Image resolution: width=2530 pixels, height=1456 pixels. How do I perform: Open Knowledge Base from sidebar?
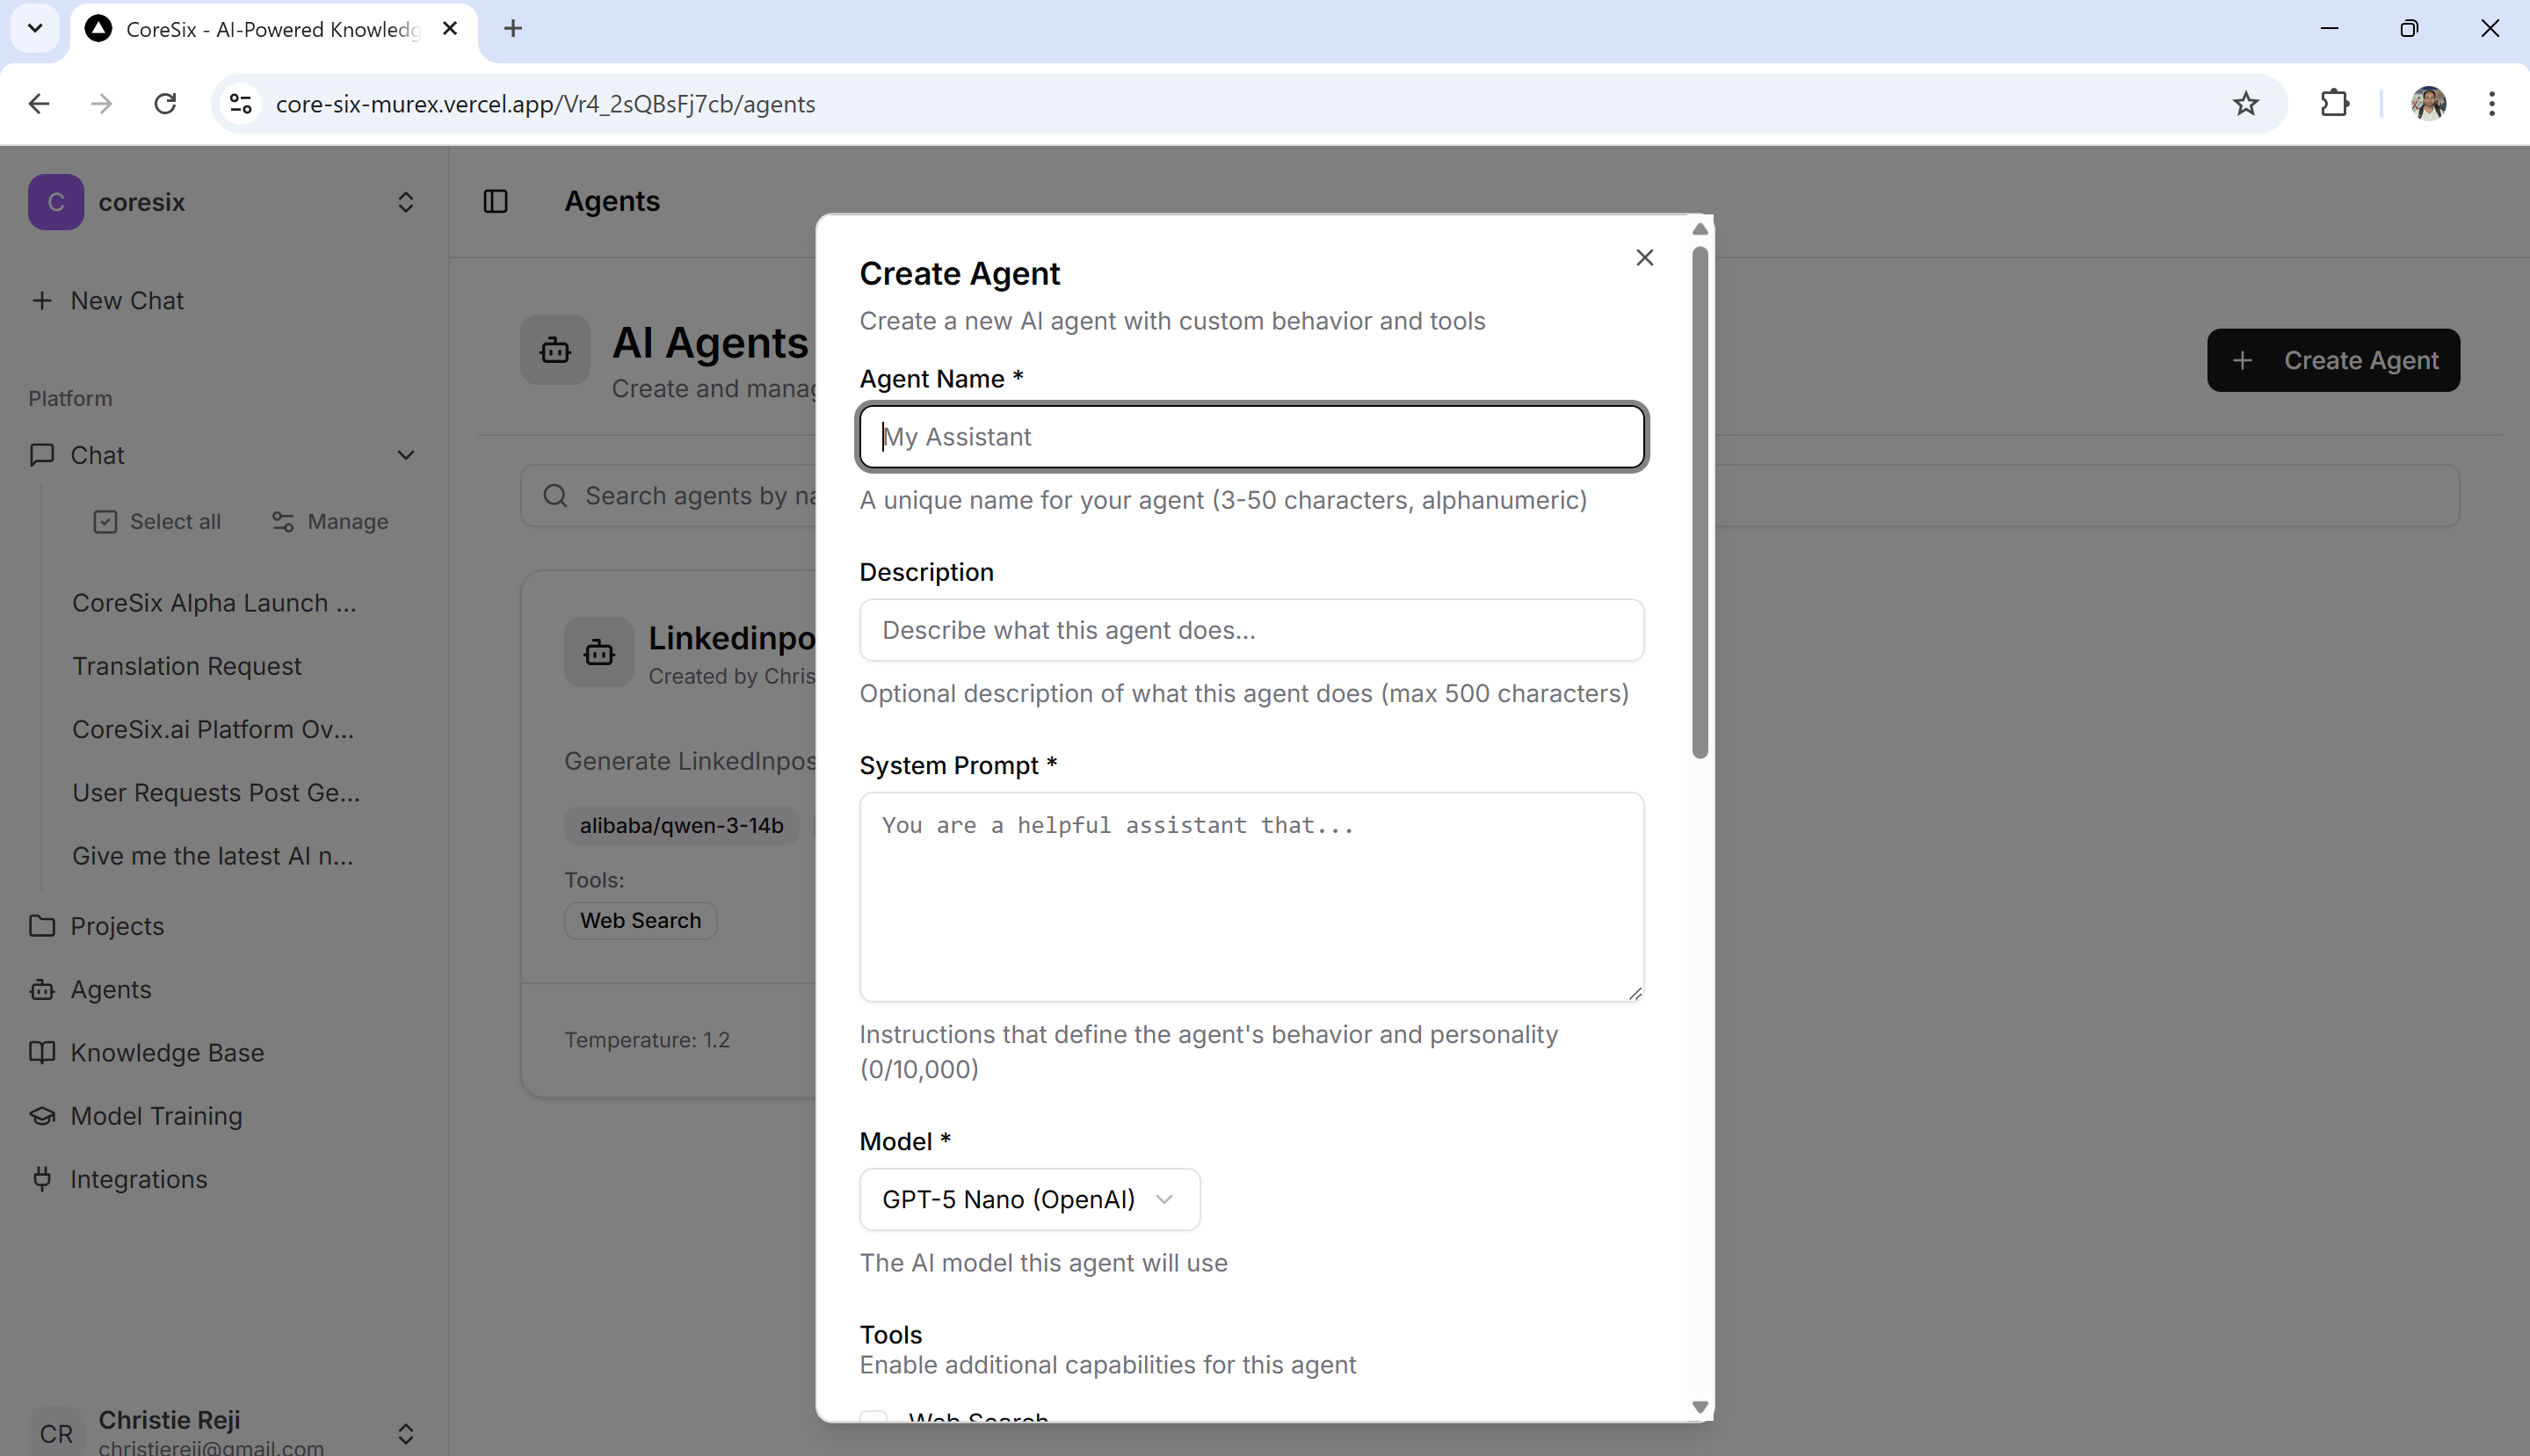click(166, 1052)
